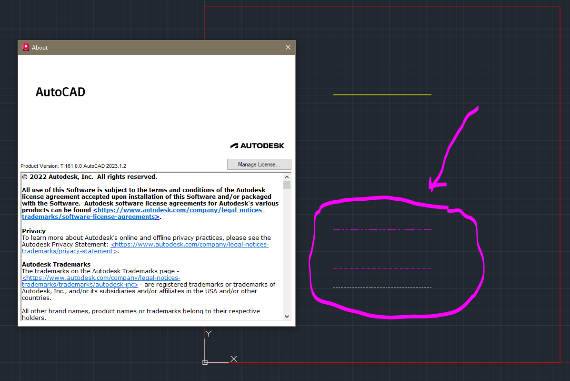Click the AutoCAD wordmark heading in the dialog
570x381 pixels.
pyautogui.click(x=60, y=92)
